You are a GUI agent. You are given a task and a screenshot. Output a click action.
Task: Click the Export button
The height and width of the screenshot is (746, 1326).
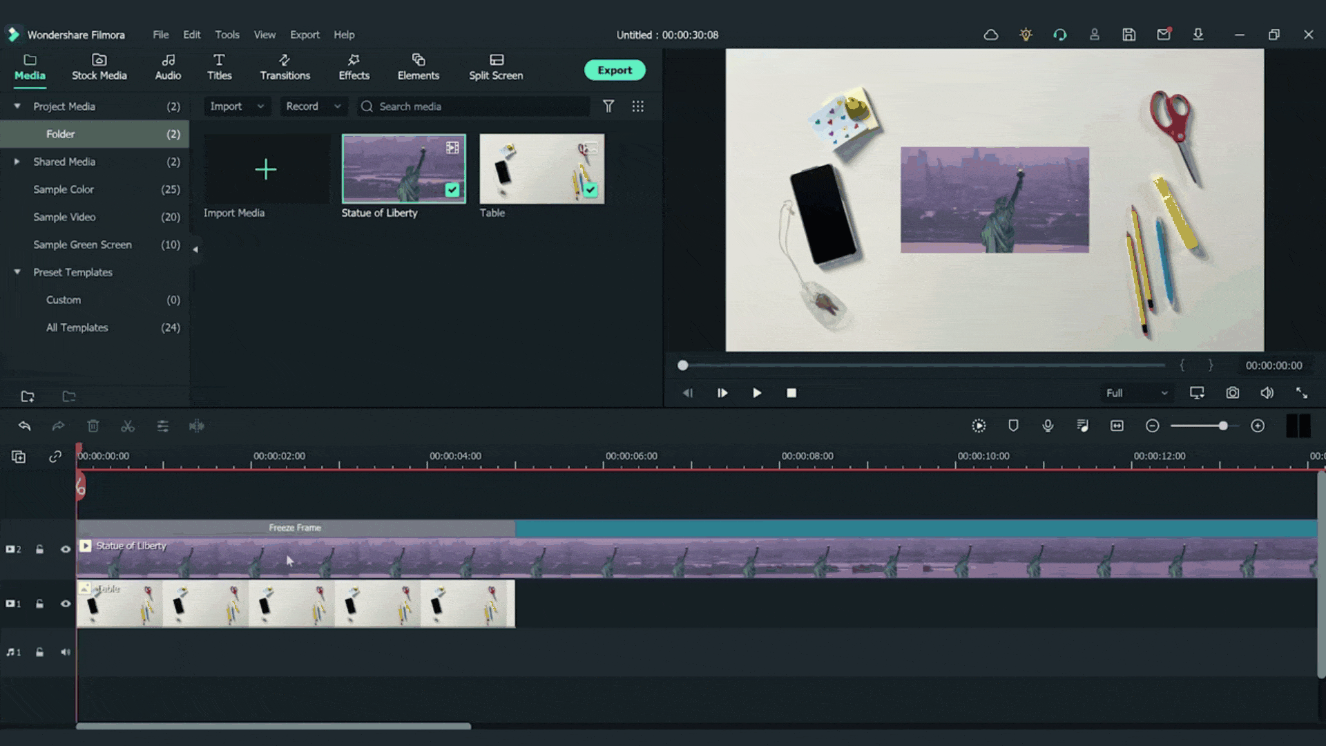point(614,70)
